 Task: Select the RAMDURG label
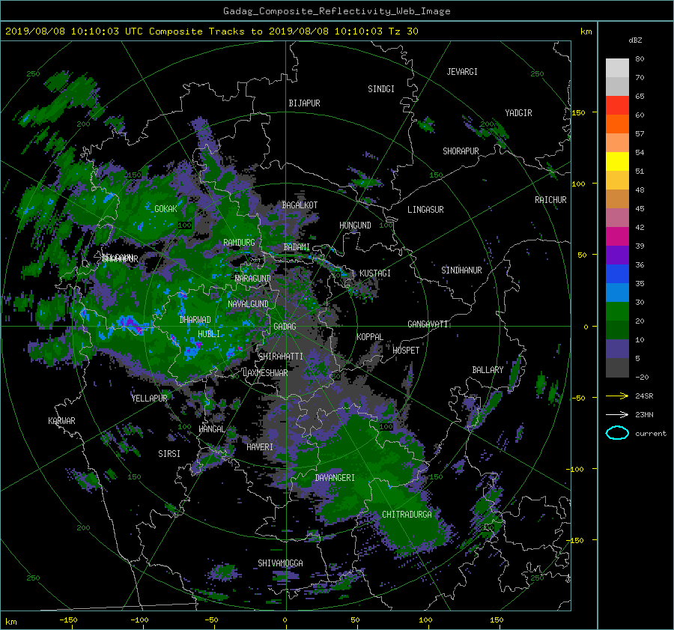pos(239,243)
